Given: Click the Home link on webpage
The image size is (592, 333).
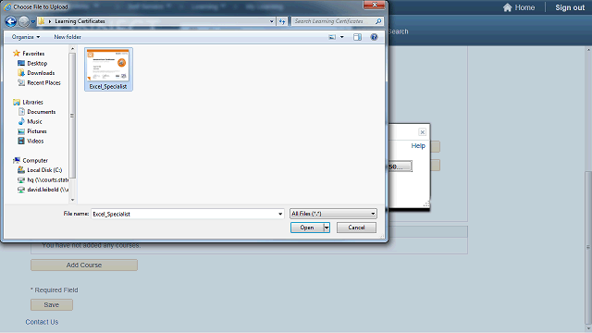Looking at the screenshot, I should click(524, 7).
